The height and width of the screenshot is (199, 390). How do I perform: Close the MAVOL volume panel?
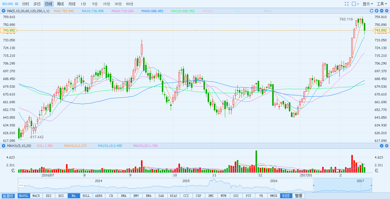382,146
